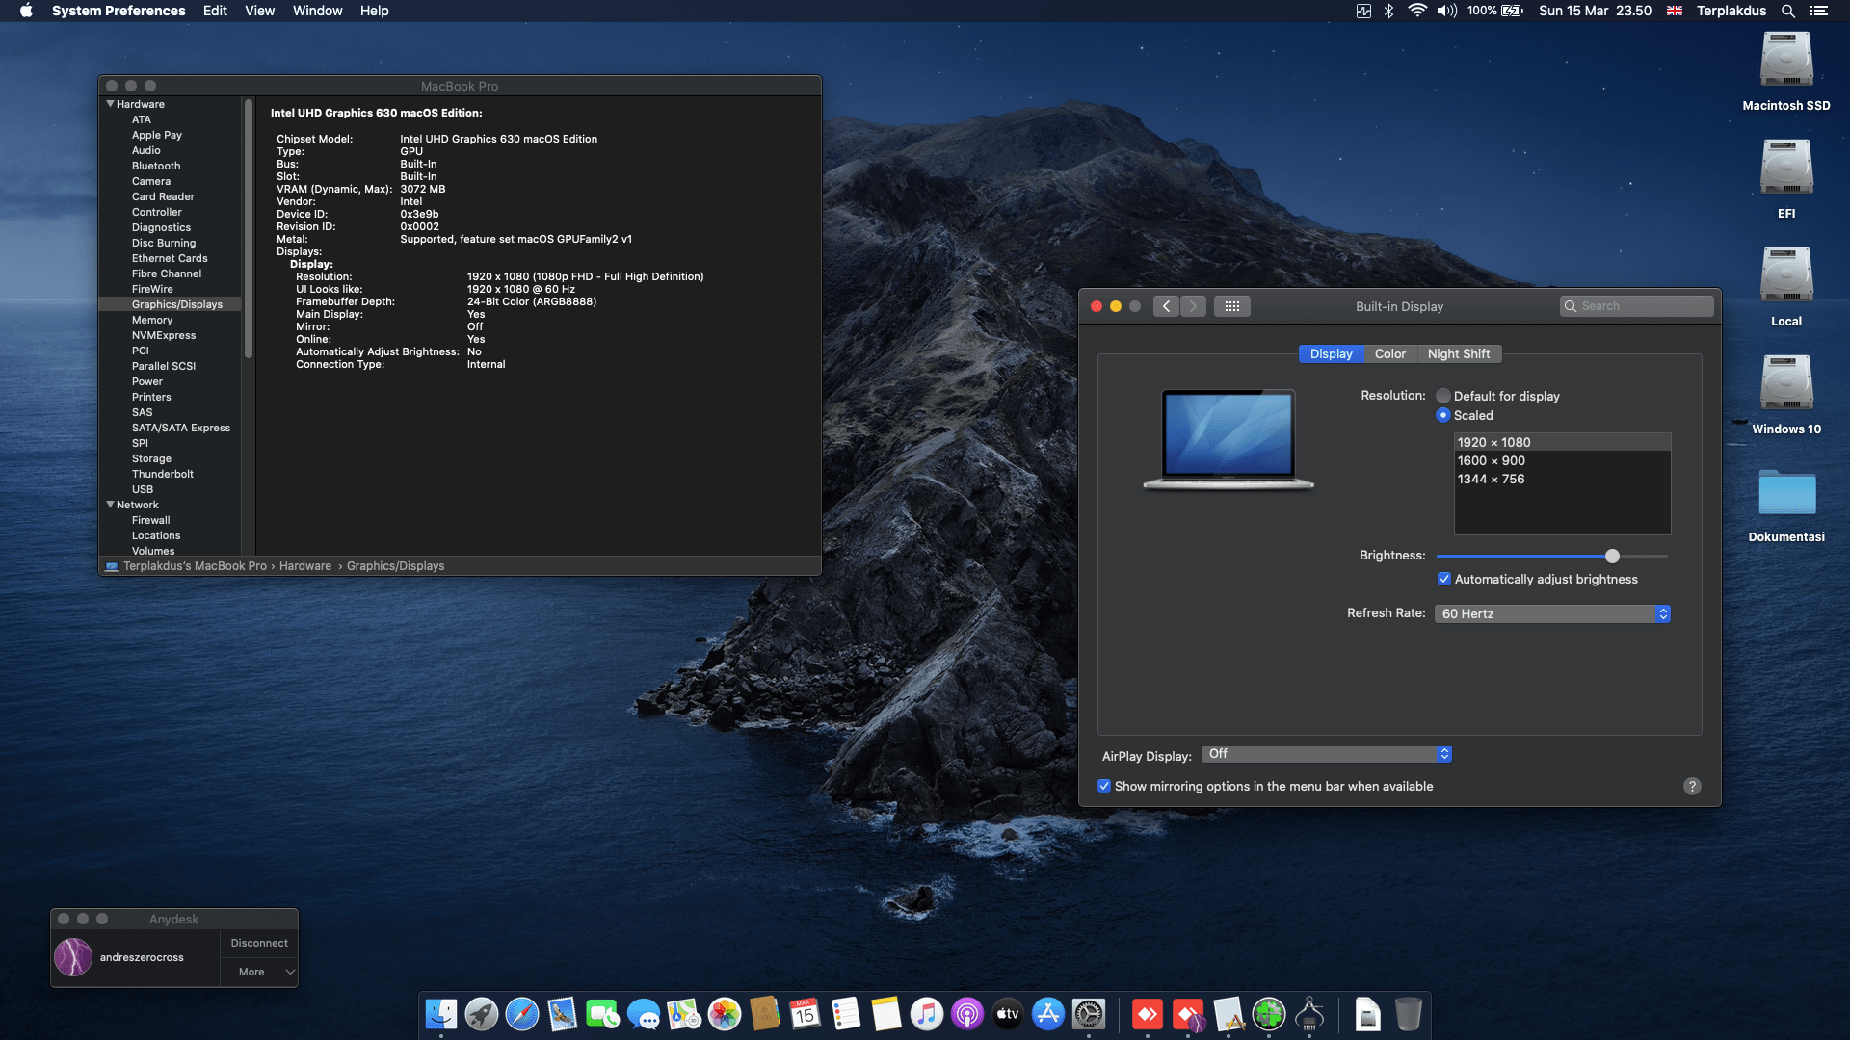Open the Help menu
The width and height of the screenshot is (1850, 1040).
[x=374, y=11]
